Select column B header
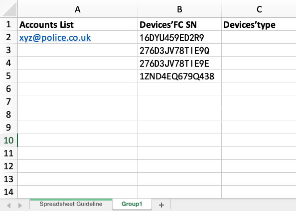 179,9
